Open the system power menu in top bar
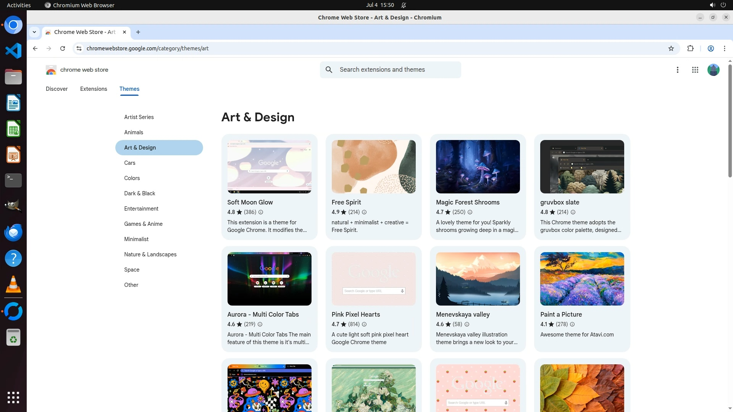Screen dimensions: 733x412 coord(723,5)
